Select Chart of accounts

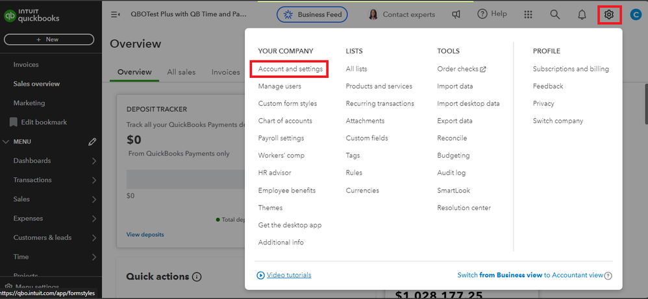click(285, 121)
